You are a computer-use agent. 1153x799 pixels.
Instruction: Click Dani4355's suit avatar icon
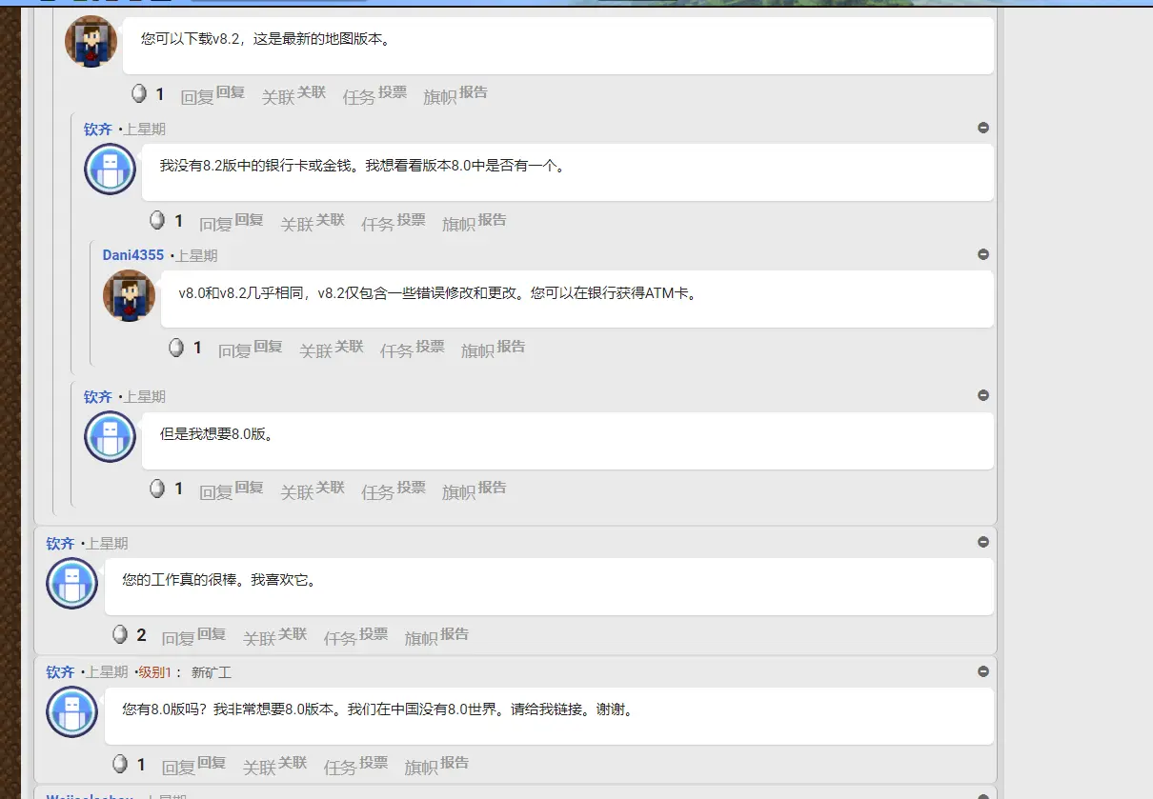tap(129, 296)
